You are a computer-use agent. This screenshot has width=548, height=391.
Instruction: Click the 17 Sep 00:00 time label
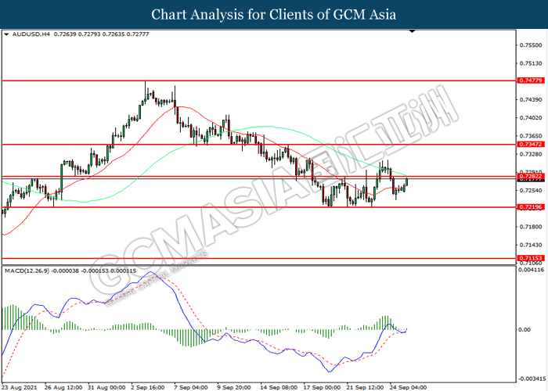click(x=322, y=388)
